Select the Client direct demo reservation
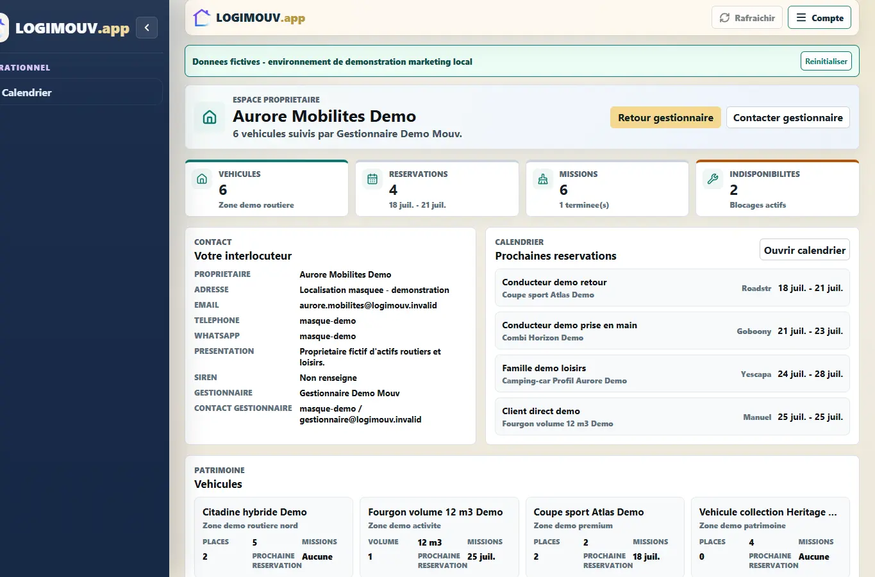The image size is (875, 577). click(672, 417)
